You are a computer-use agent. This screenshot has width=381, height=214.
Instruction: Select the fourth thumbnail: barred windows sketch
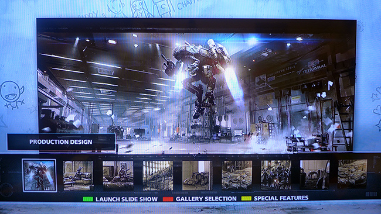pos(158,176)
